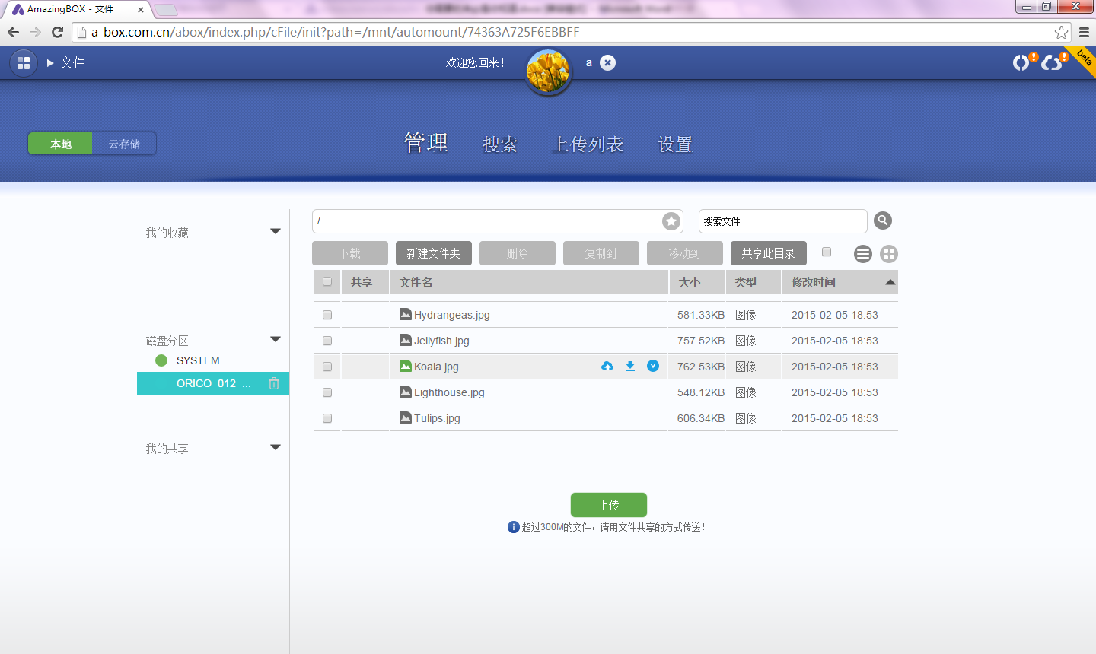Expand the 我的共享 section arrow
Image resolution: width=1096 pixels, height=654 pixels.
point(276,448)
